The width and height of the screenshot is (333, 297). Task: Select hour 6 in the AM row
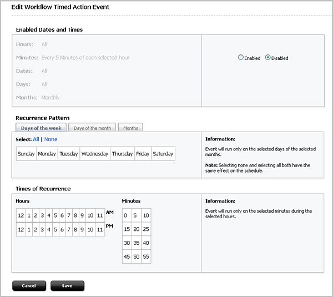point(62,215)
